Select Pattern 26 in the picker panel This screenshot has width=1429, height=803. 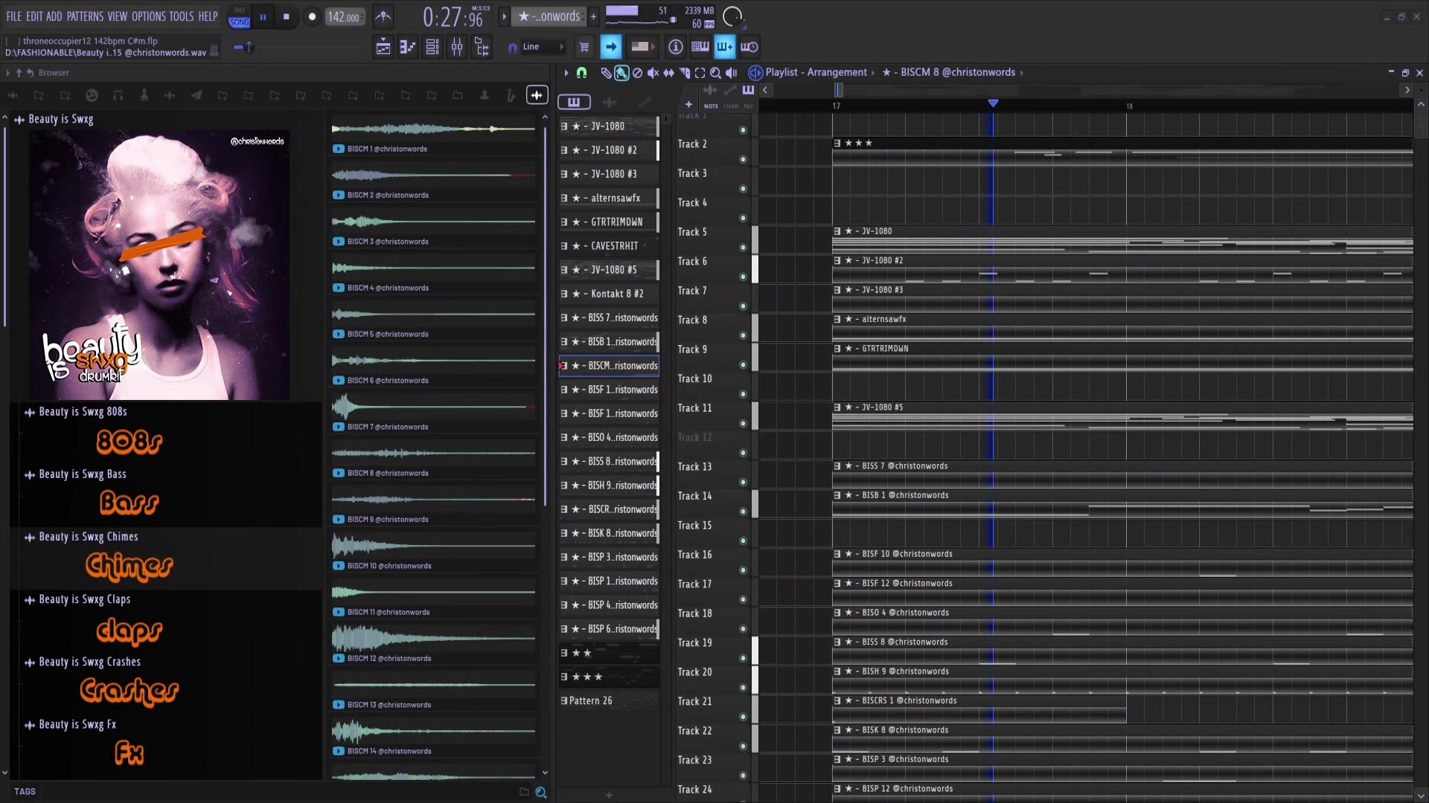pyautogui.click(x=610, y=701)
